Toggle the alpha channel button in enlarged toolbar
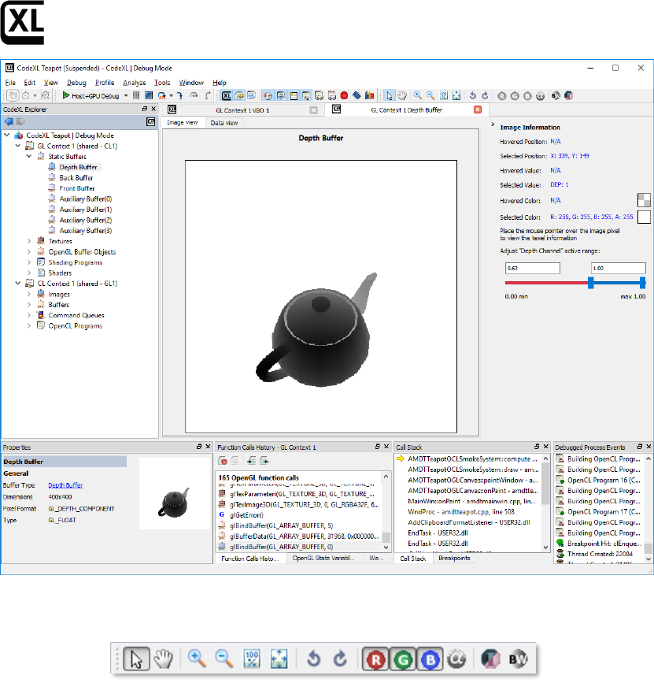Image resolution: width=654 pixels, height=683 pixels. tap(456, 659)
